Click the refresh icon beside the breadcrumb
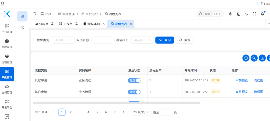 (34, 14)
